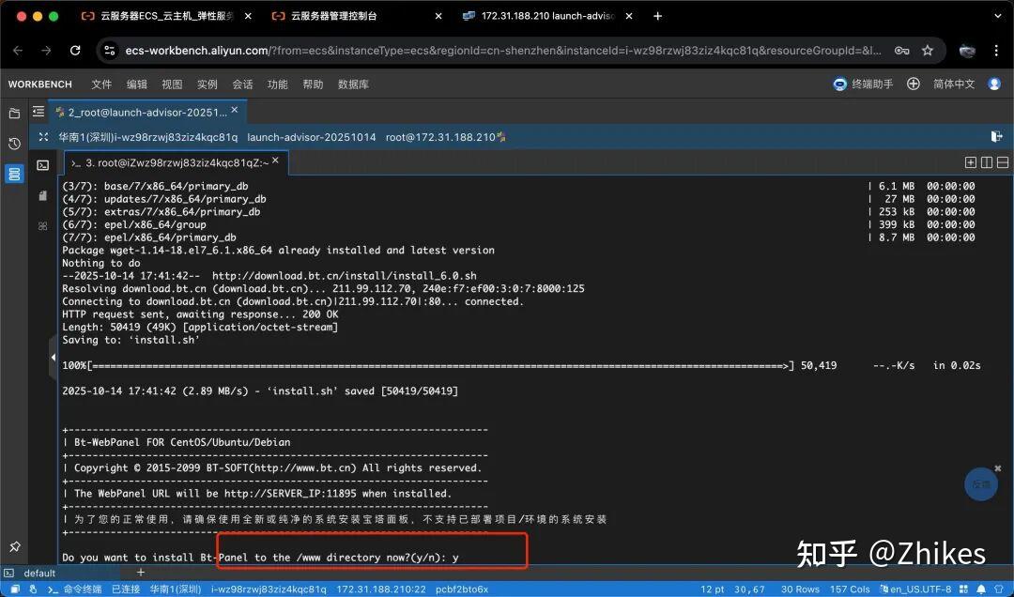Click the pin icon at bottom left

click(x=14, y=546)
